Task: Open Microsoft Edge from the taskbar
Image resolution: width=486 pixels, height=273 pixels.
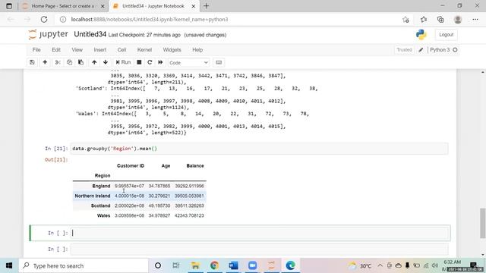Action: tap(290, 265)
